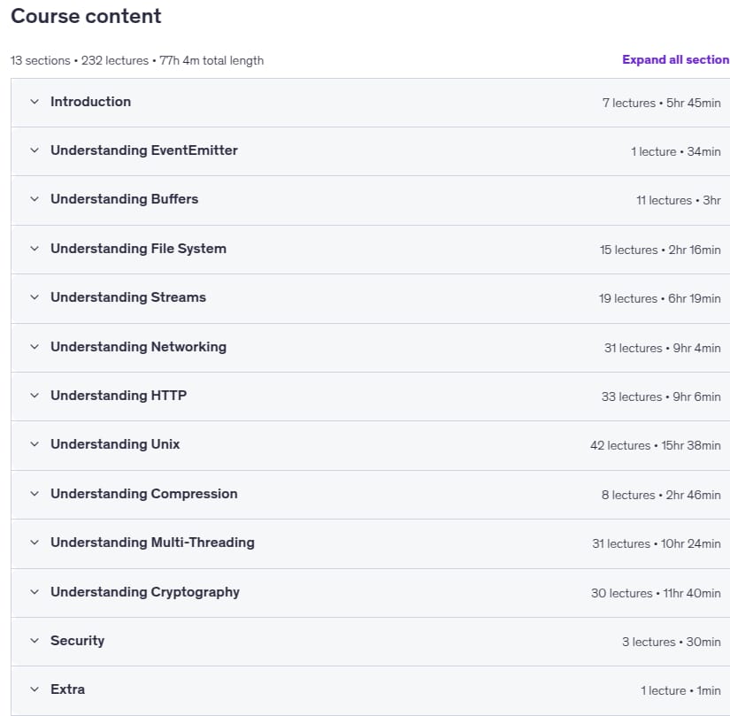The image size is (730, 716).
Task: Select the Security section title
Action: [77, 641]
